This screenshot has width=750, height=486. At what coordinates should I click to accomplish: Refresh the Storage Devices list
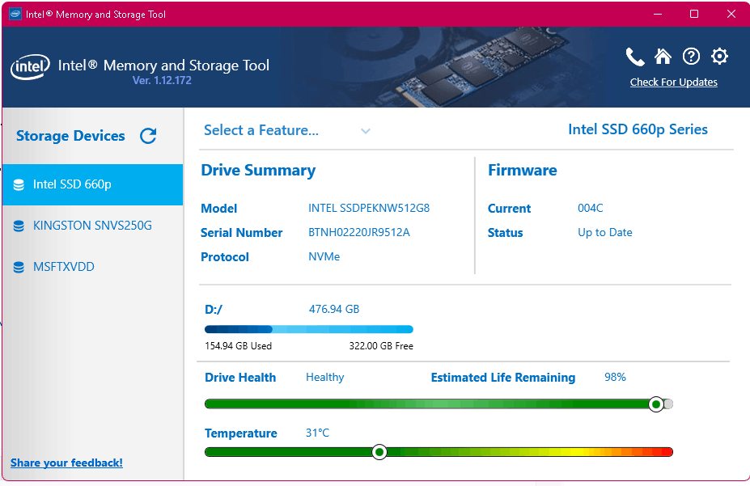148,136
